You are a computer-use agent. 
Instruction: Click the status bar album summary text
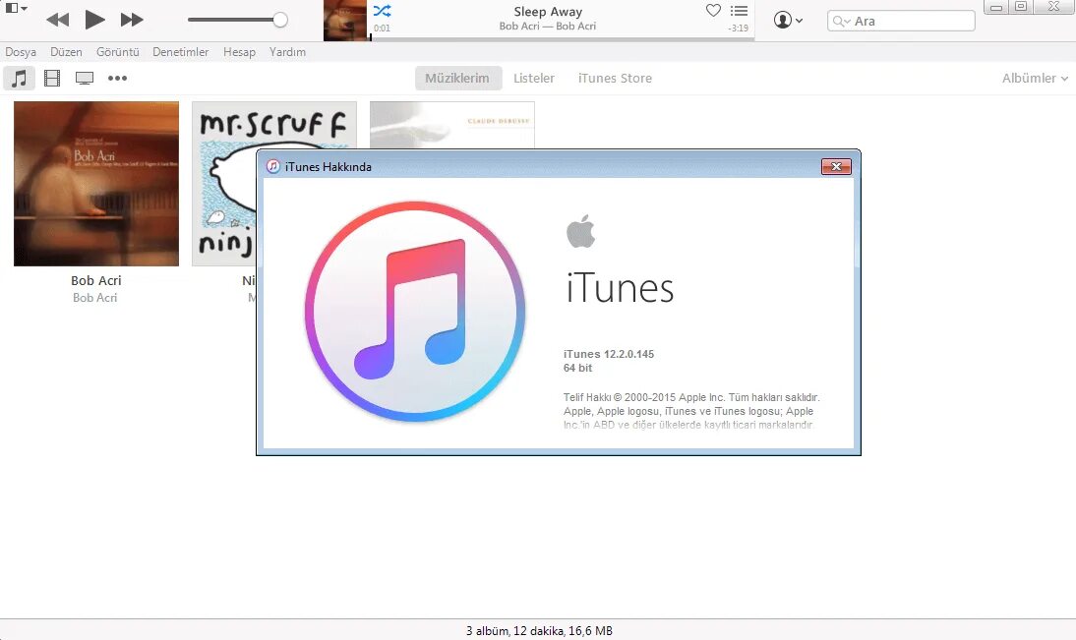tap(539, 630)
